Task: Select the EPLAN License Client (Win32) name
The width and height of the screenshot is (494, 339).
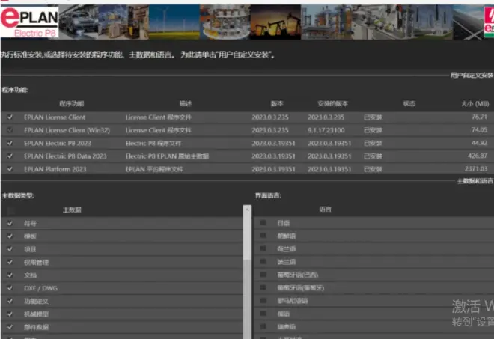Action: tap(67, 130)
